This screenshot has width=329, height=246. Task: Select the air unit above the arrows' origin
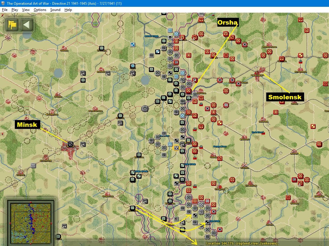point(145,201)
